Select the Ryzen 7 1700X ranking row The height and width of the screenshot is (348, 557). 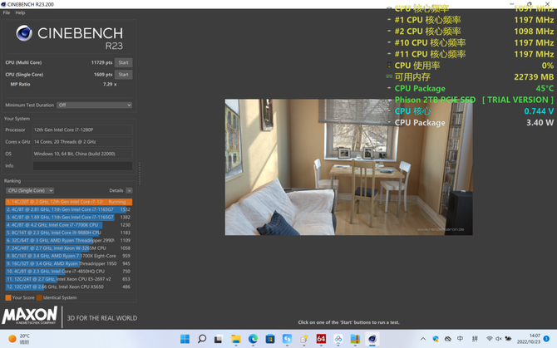tap(68, 256)
